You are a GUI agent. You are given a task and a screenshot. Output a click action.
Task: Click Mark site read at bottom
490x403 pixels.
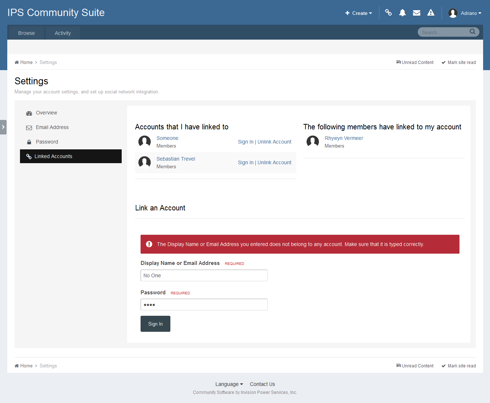click(458, 366)
